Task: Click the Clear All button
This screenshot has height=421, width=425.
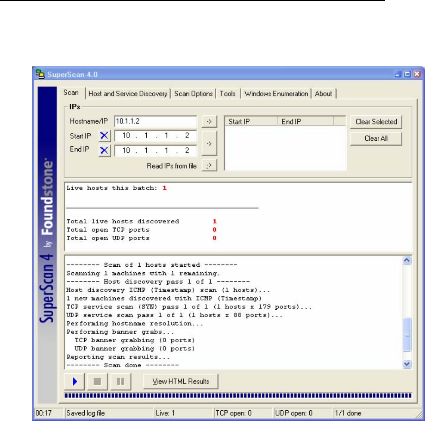Action: coord(376,138)
